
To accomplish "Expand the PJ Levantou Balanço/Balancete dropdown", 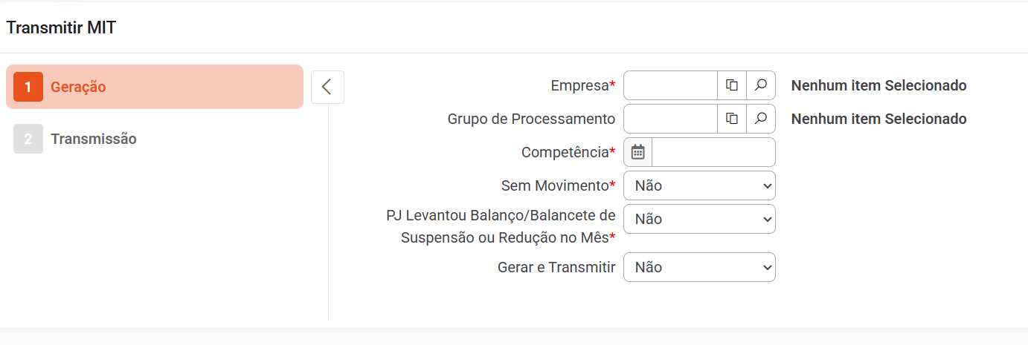I will click(699, 219).
